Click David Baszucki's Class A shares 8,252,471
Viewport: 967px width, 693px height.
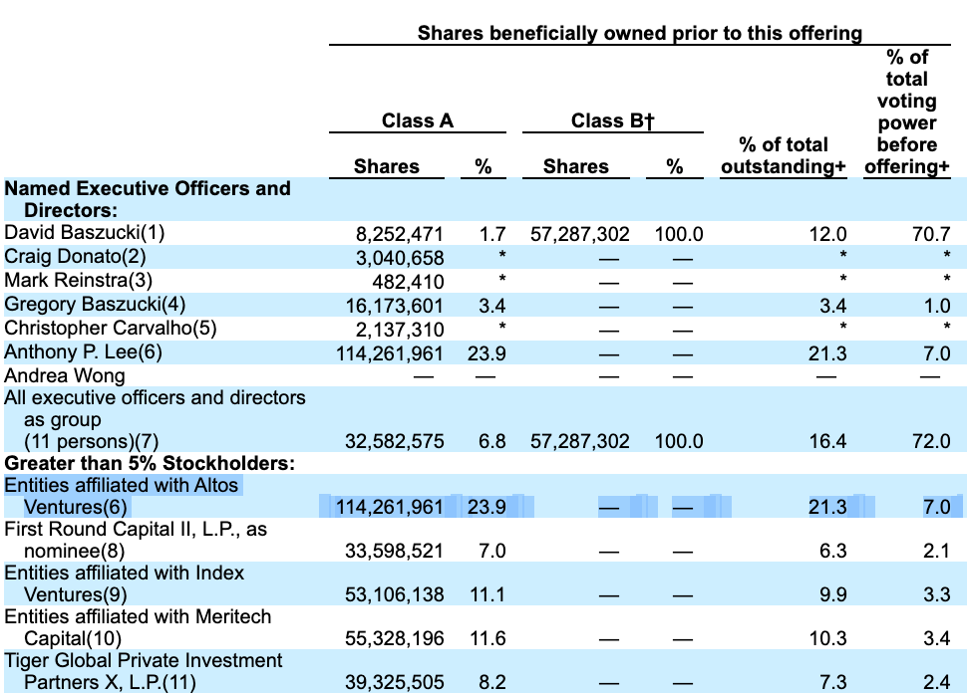(399, 234)
